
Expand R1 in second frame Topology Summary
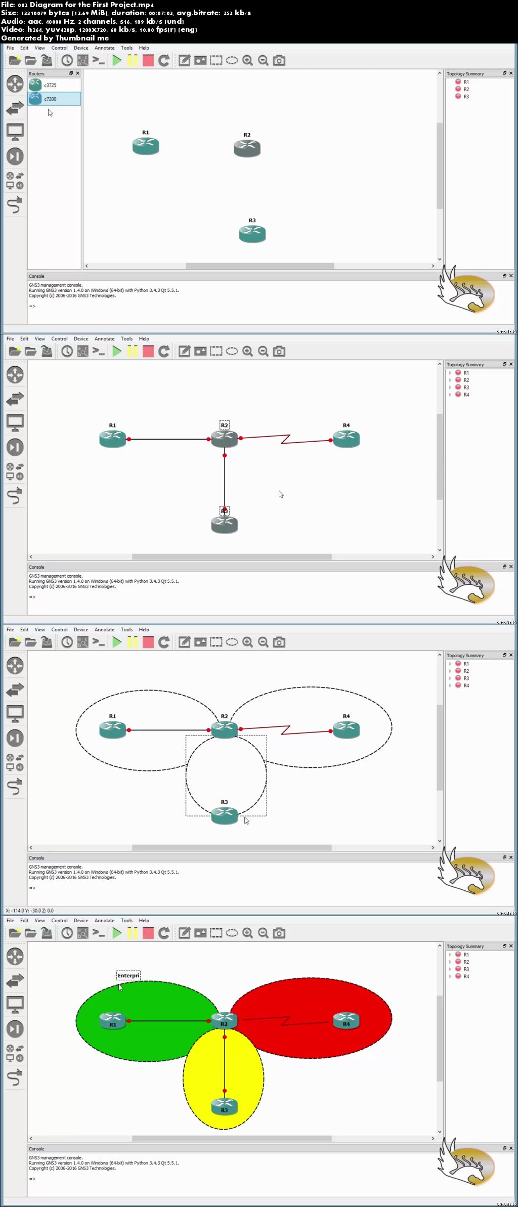pyautogui.click(x=450, y=373)
